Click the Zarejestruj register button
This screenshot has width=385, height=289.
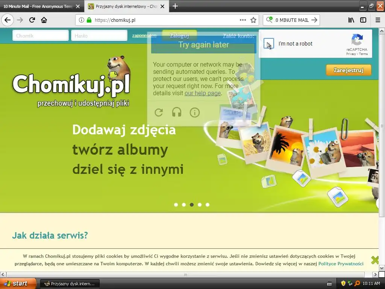(349, 70)
